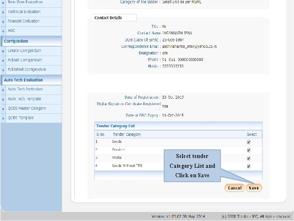
Task: Open the Item Wise Evaluation menu link
Action: (x=25, y=2)
